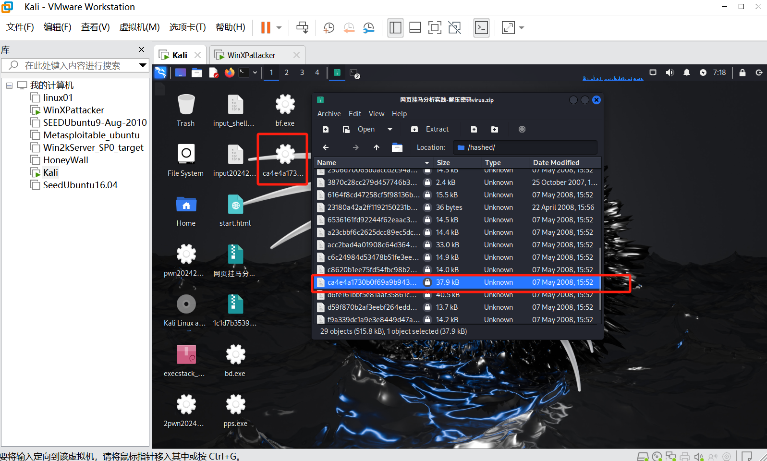Expand the terminal launcher dropdown arrow

(255, 73)
